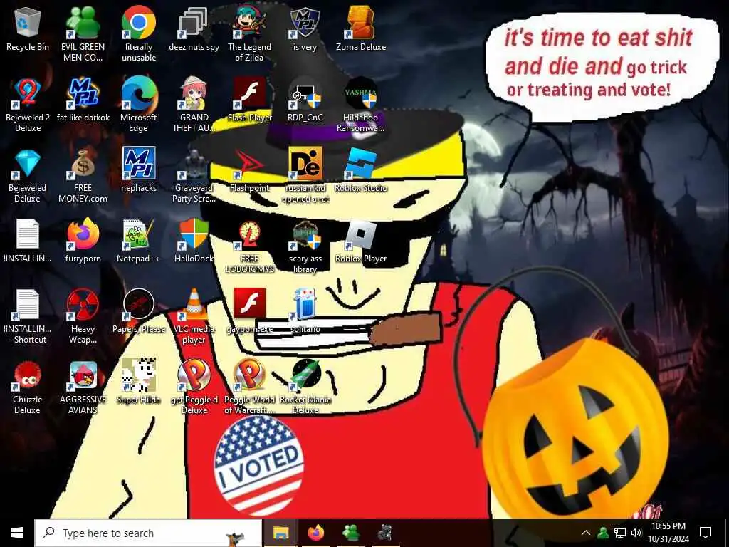This screenshot has height=547, width=729.
Task: Open gayporn.exe Flash shortcut
Action: pyautogui.click(x=250, y=311)
